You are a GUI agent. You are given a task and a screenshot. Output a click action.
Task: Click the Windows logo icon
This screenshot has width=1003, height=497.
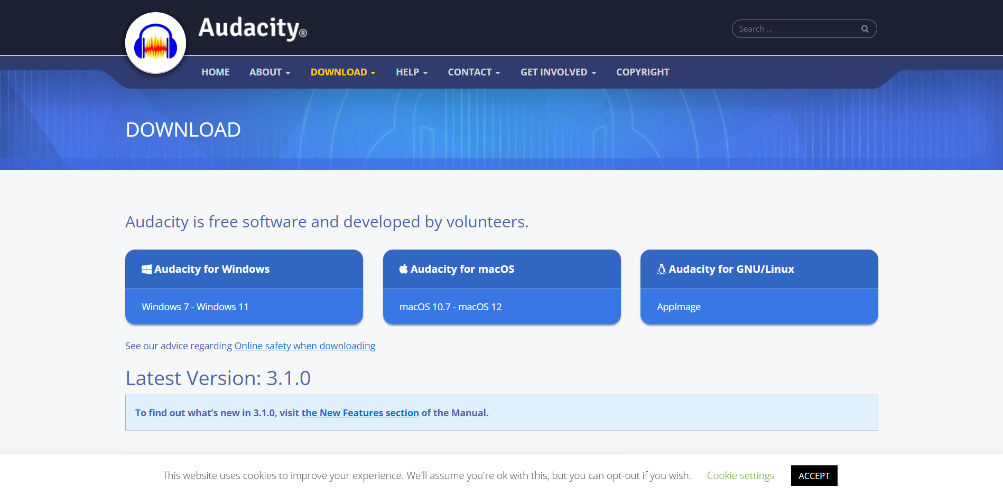click(x=146, y=269)
